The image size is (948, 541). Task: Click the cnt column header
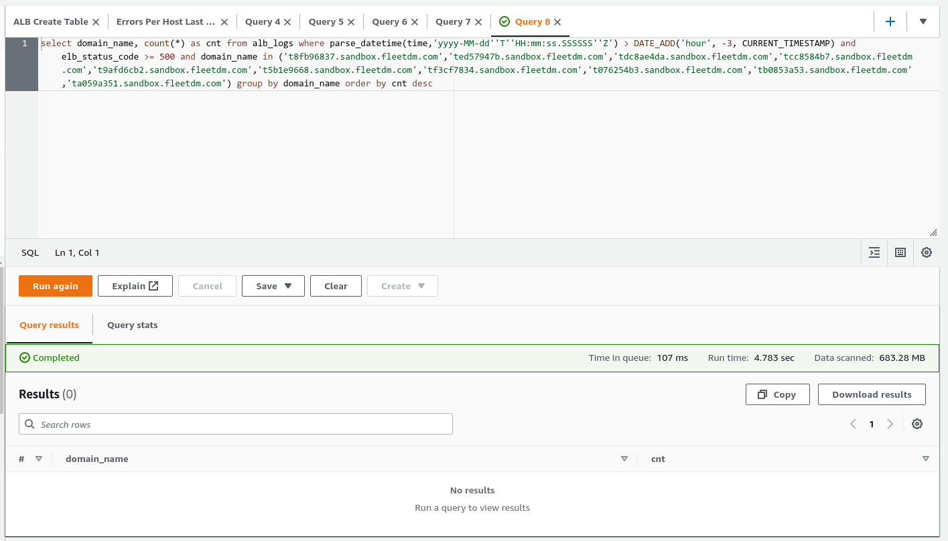658,459
